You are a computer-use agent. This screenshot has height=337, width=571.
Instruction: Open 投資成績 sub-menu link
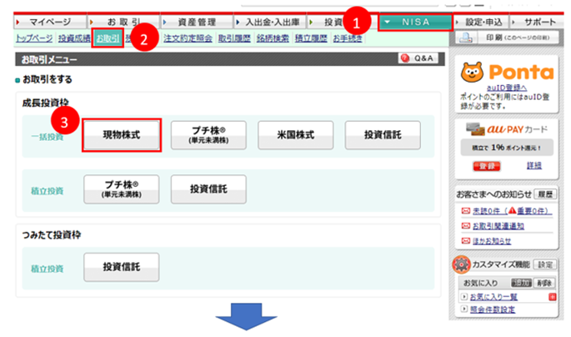[x=74, y=38]
